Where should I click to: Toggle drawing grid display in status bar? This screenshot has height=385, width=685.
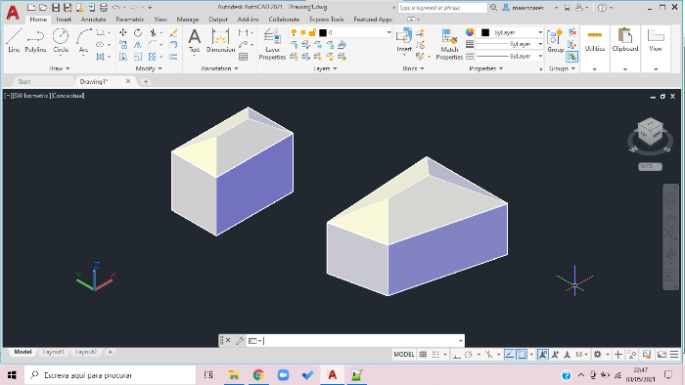tap(423, 355)
